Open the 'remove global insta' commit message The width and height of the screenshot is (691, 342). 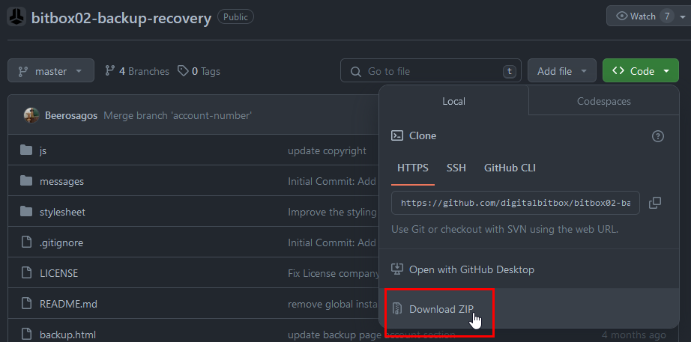pyautogui.click(x=333, y=304)
